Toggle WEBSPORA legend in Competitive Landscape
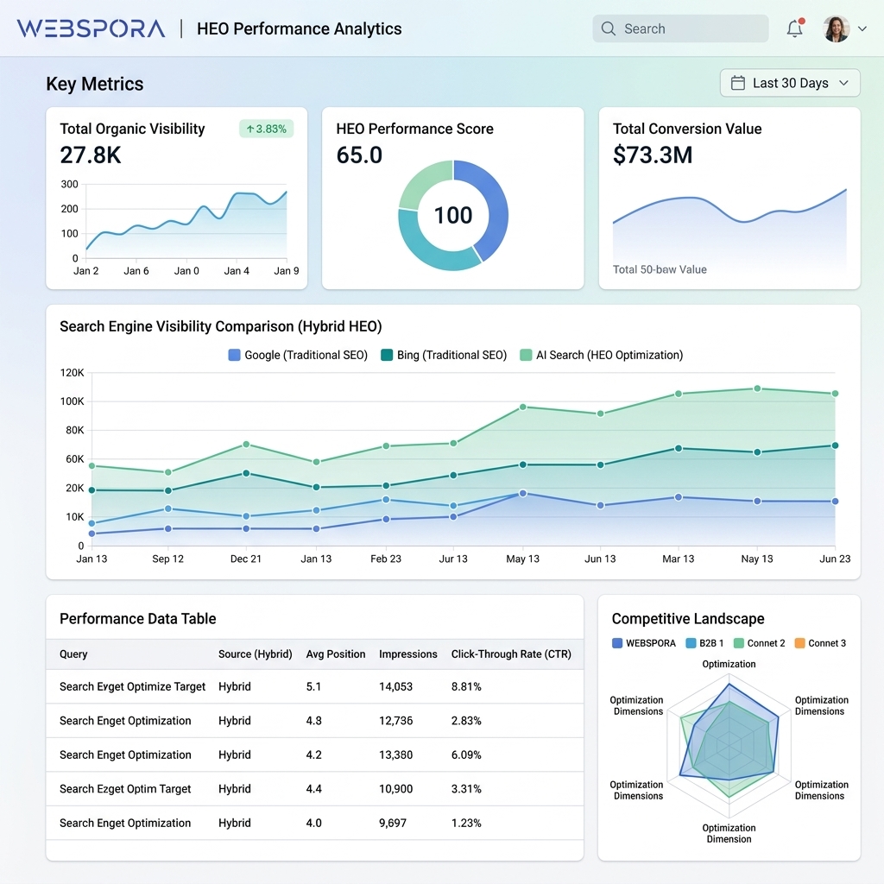Viewport: 884px width, 884px height. tap(617, 643)
